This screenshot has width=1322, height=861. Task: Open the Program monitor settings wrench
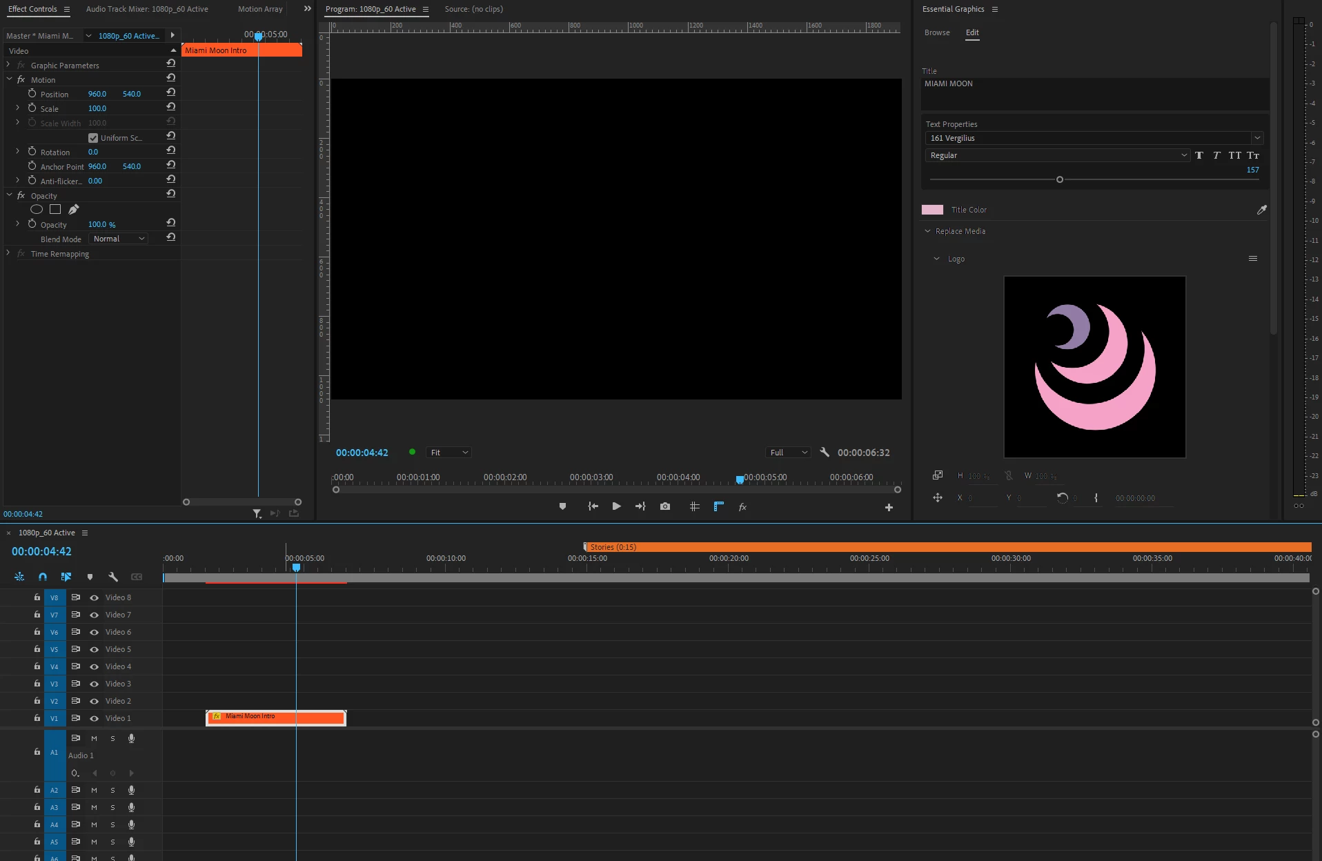click(x=825, y=453)
